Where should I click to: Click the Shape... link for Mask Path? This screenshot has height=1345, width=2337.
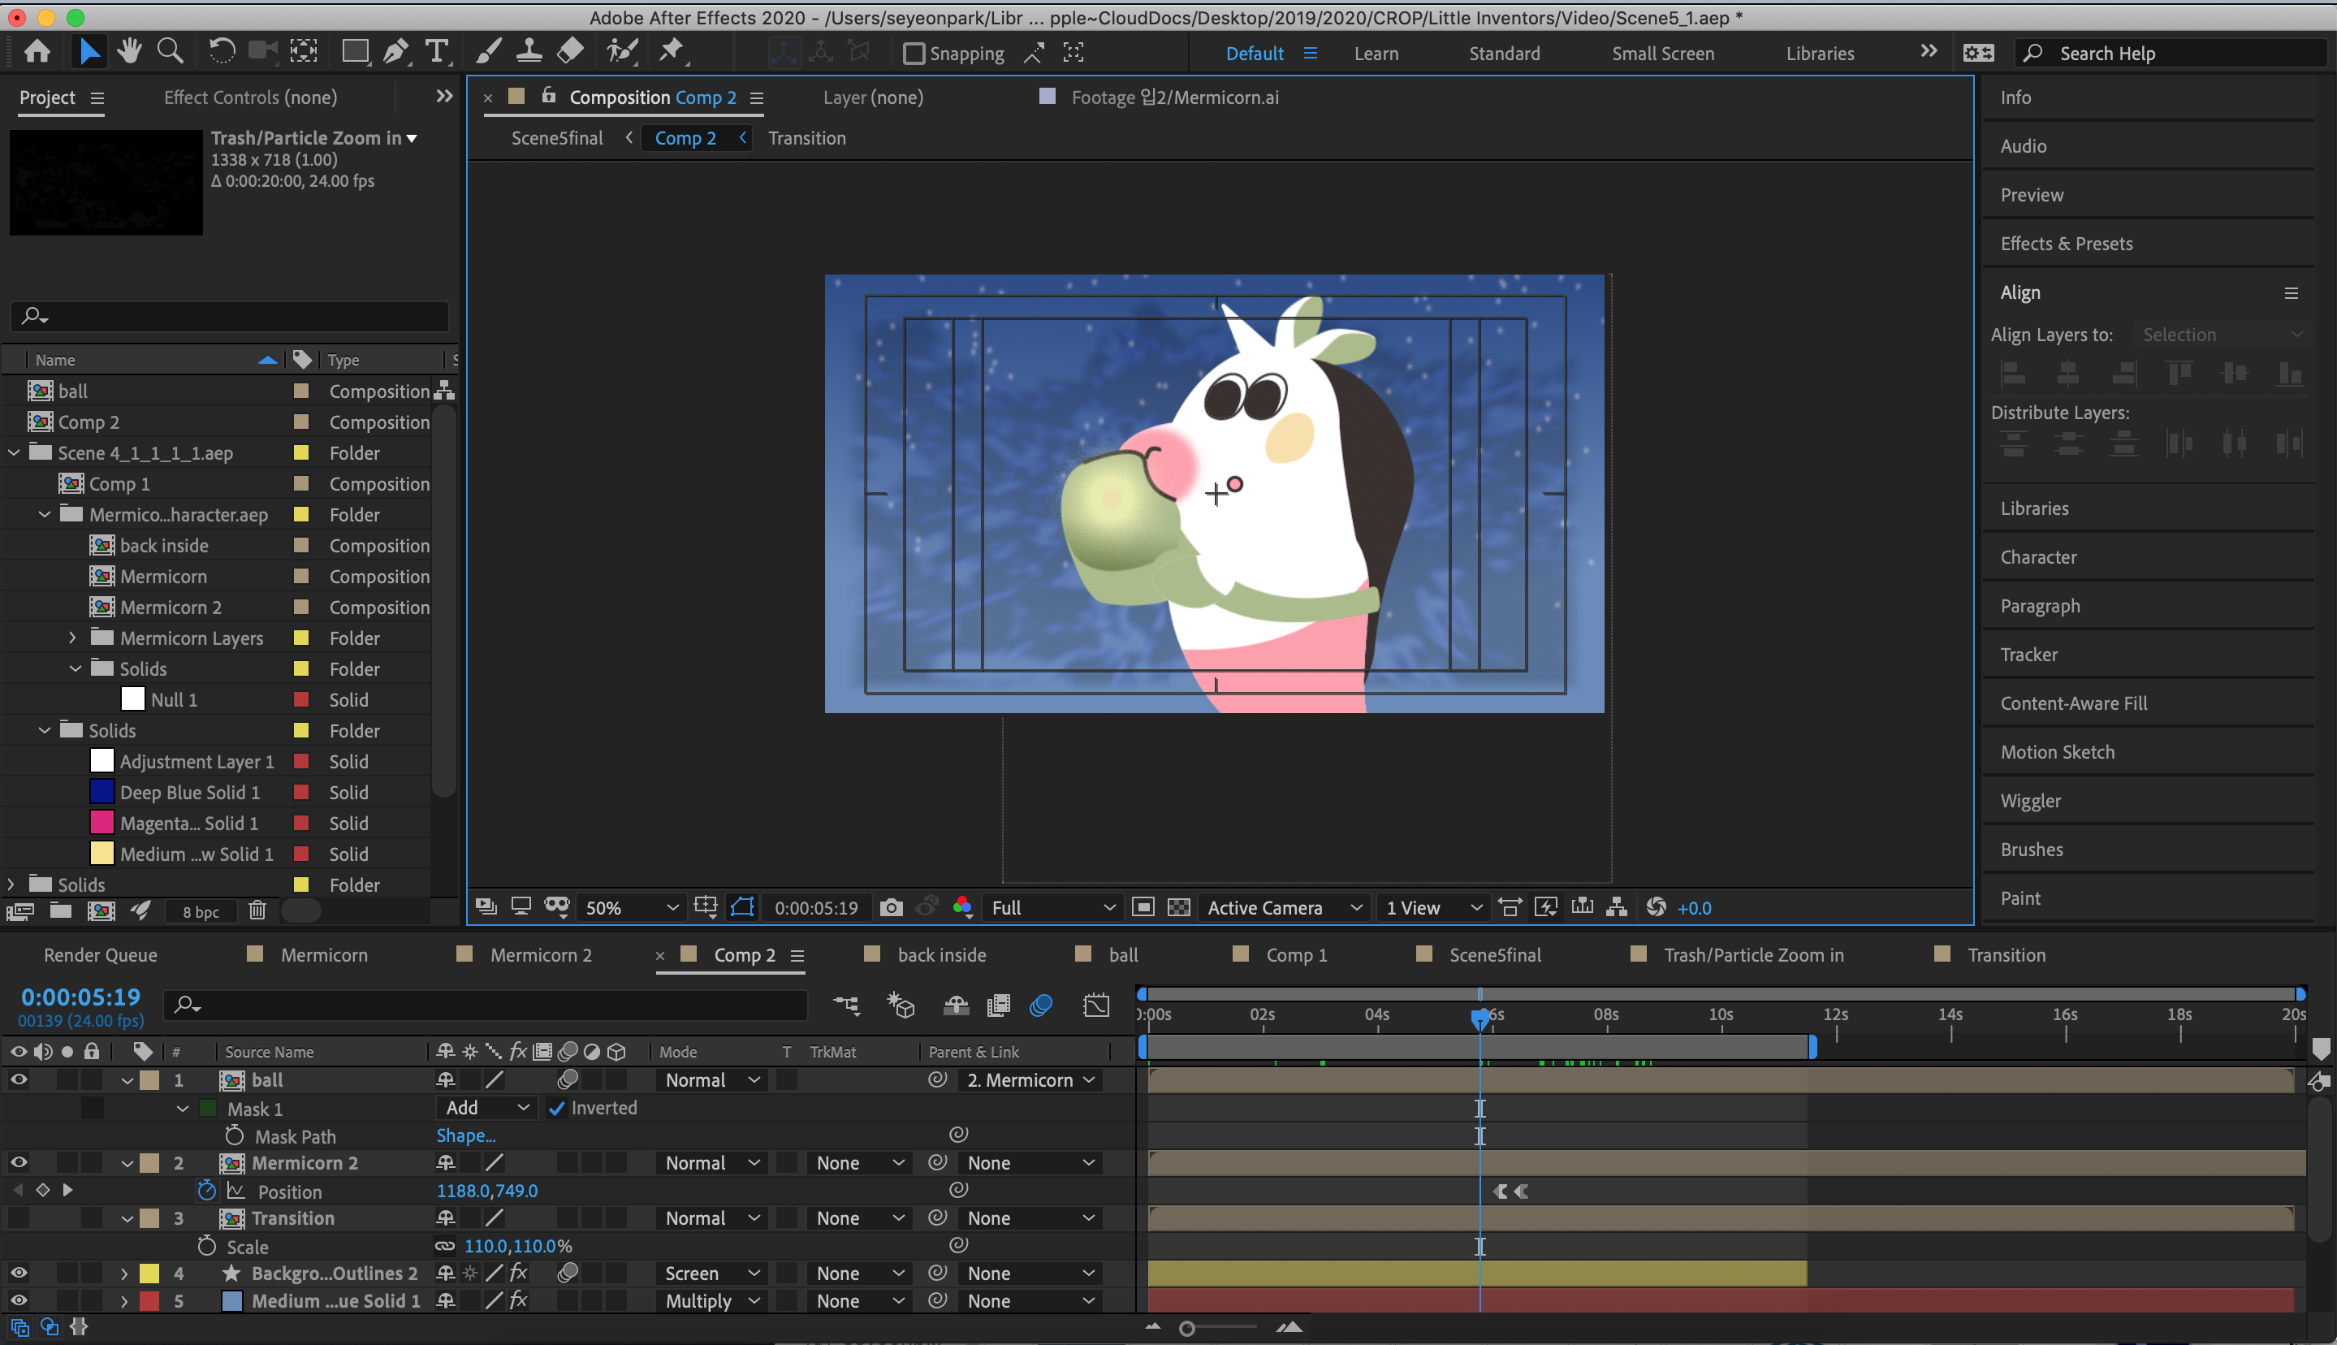pos(466,1136)
